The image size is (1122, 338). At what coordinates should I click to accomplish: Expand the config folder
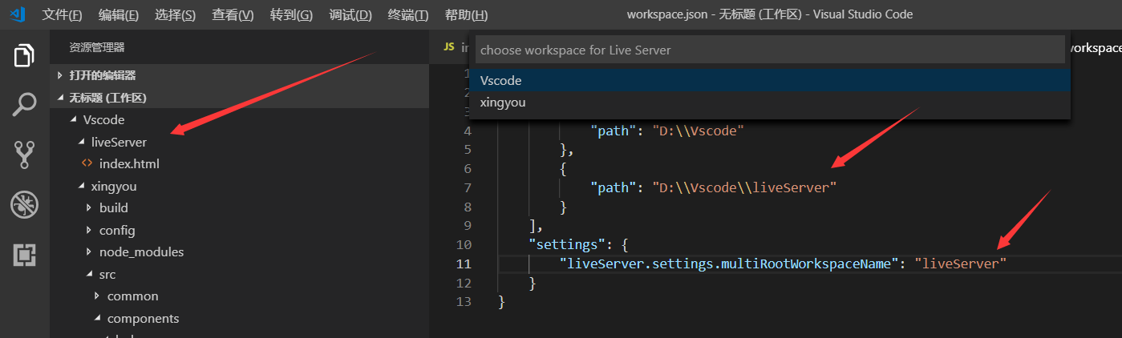(239, 230)
